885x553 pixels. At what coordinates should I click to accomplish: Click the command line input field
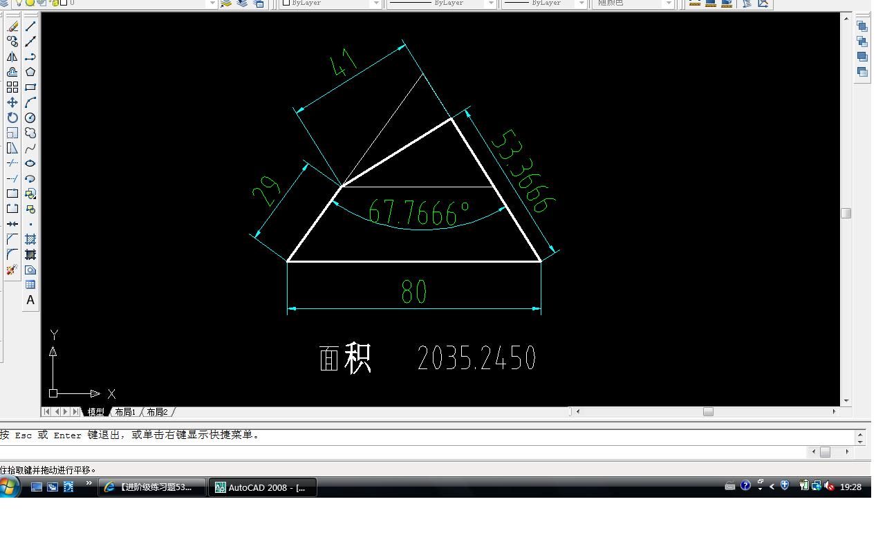(404, 453)
